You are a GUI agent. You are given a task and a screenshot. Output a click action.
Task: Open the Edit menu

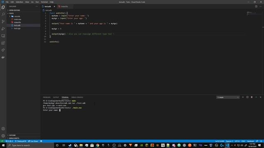(x=12, y=2)
